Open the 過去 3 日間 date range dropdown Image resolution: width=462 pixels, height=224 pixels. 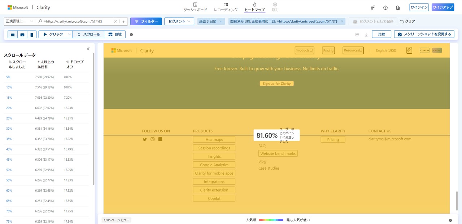211,21
